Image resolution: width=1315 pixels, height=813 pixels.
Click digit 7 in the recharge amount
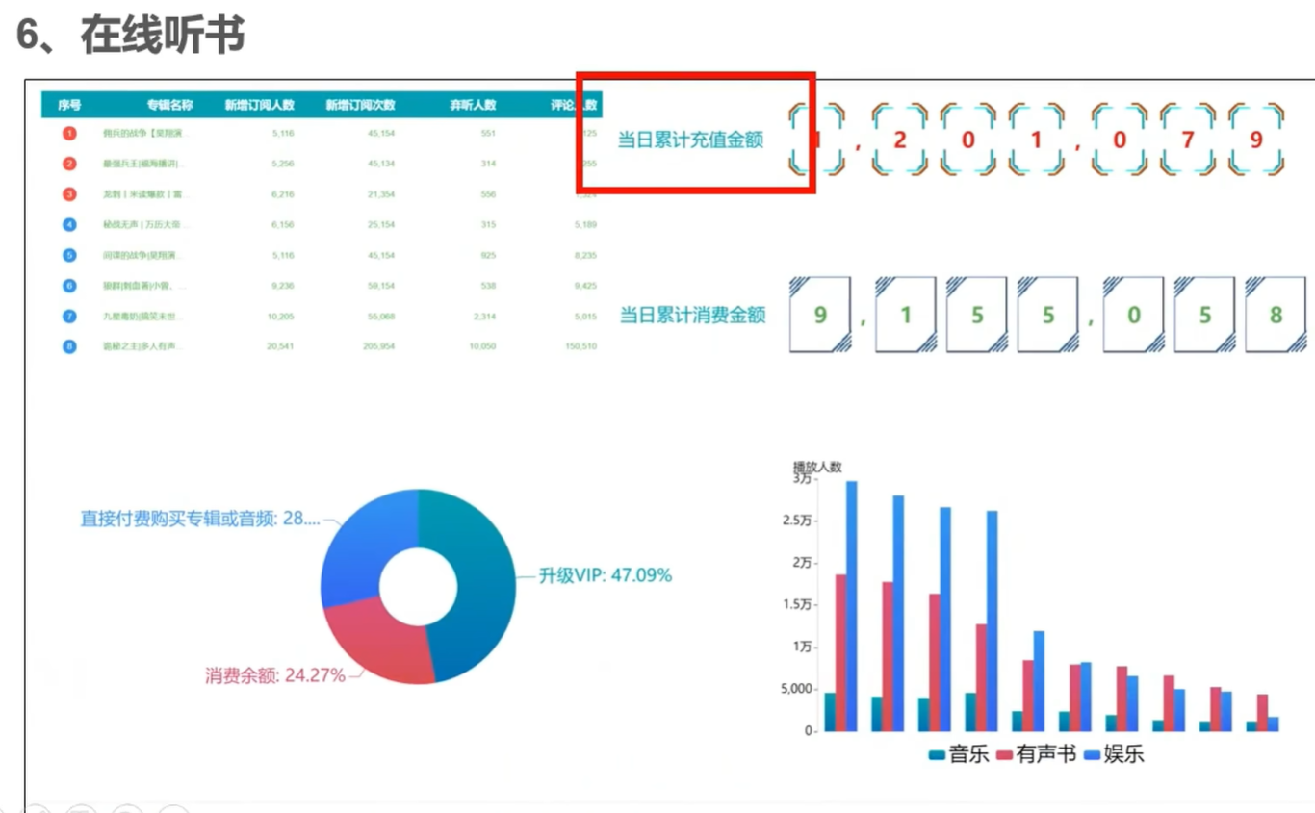1188,140
